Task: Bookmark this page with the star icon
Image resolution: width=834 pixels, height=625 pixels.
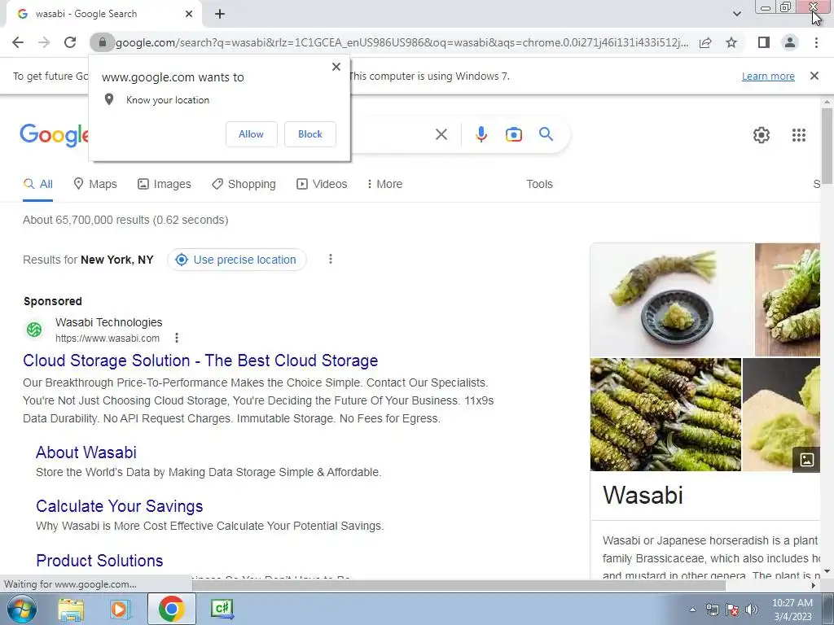Action: (x=731, y=42)
